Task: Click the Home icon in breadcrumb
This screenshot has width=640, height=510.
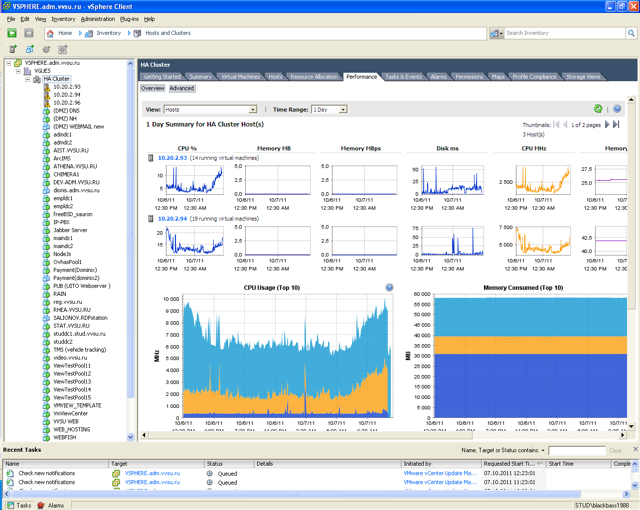Action: point(50,33)
